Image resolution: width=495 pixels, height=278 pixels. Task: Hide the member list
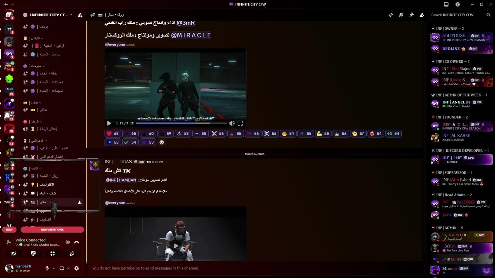point(422,15)
